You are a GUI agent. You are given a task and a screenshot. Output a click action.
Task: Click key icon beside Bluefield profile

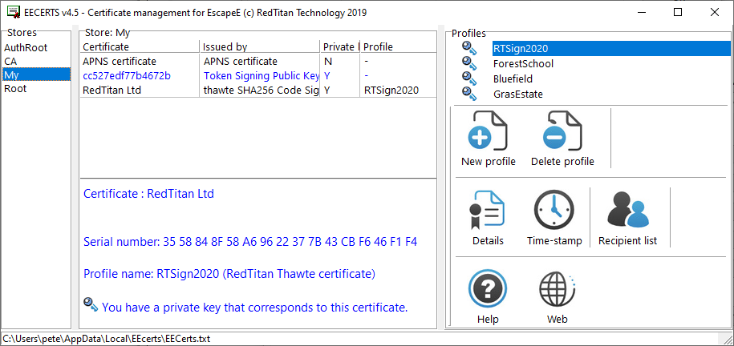click(x=469, y=78)
